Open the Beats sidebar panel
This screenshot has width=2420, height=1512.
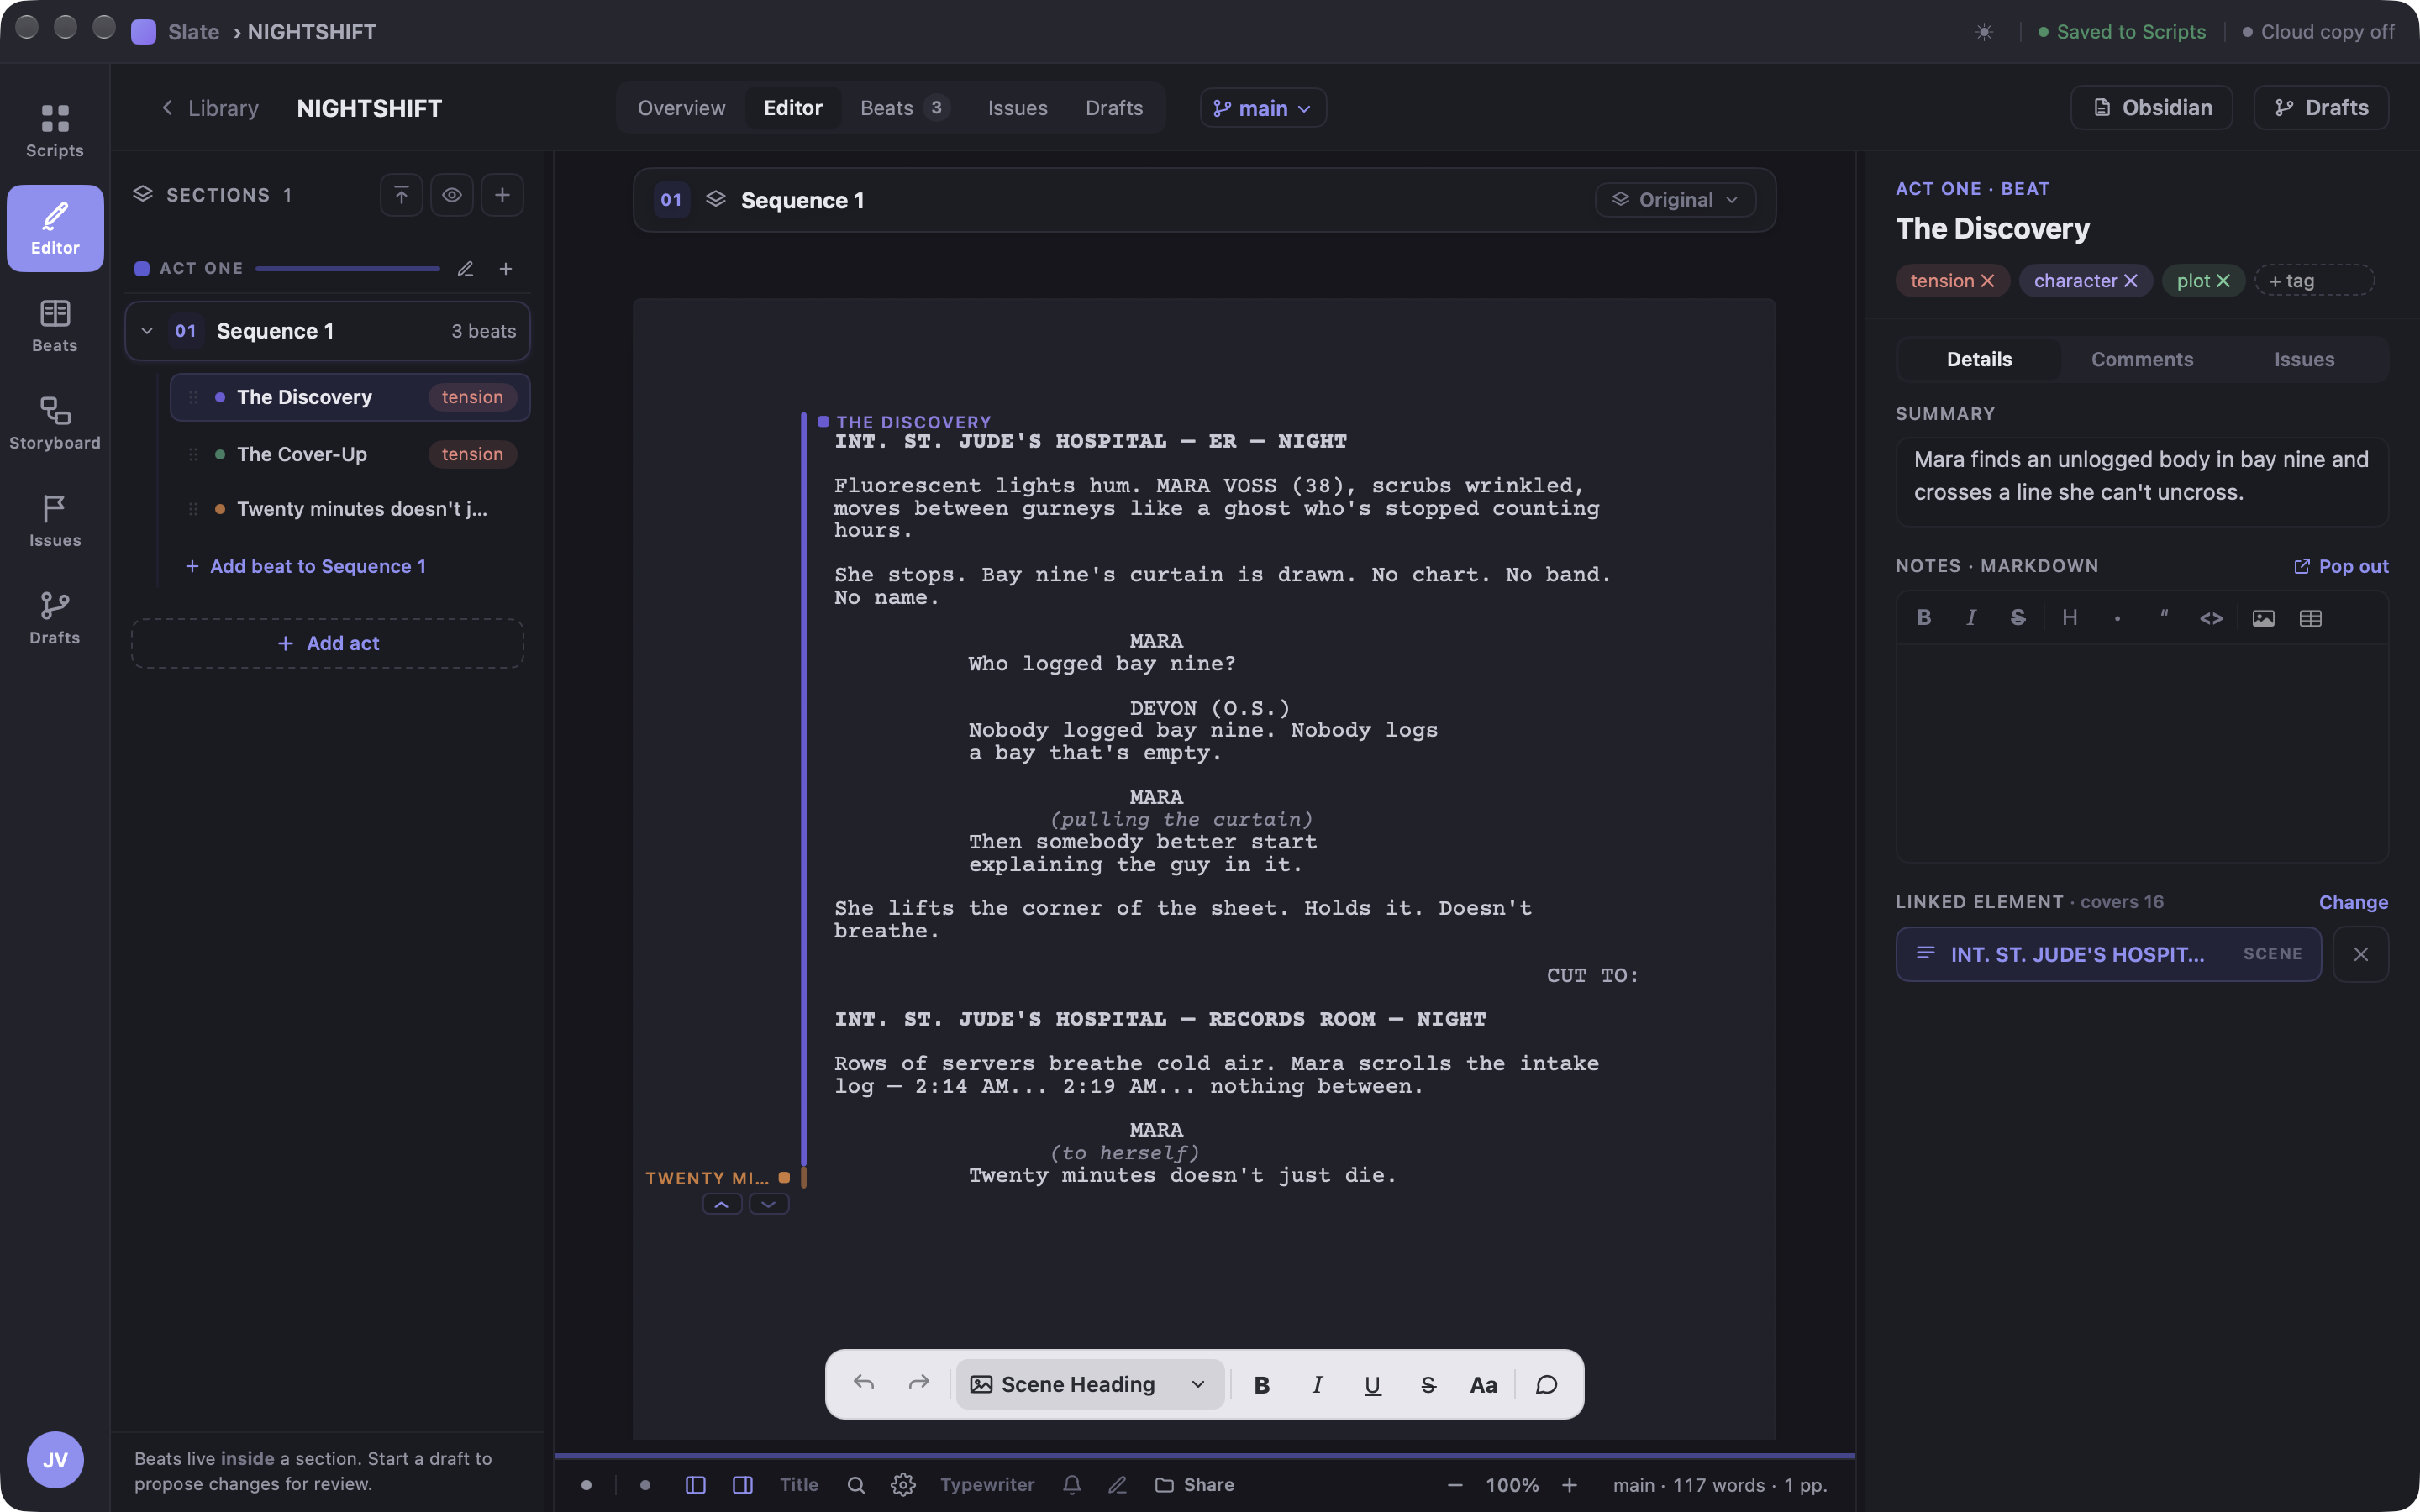pos(55,326)
